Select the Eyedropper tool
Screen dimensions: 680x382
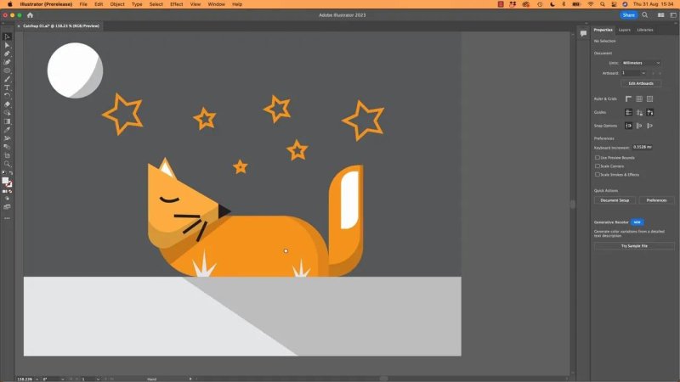pyautogui.click(x=7, y=130)
